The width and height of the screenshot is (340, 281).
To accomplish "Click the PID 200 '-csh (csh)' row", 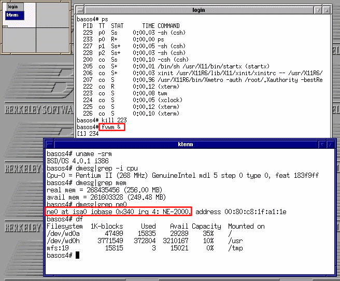I will pos(136,60).
